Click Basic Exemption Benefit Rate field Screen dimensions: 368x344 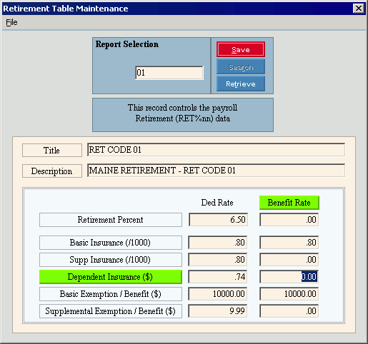tap(289, 294)
